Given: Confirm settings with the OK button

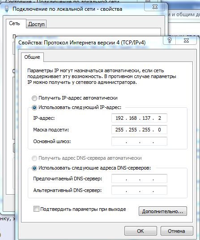Looking at the screenshot, I should point(140,231).
